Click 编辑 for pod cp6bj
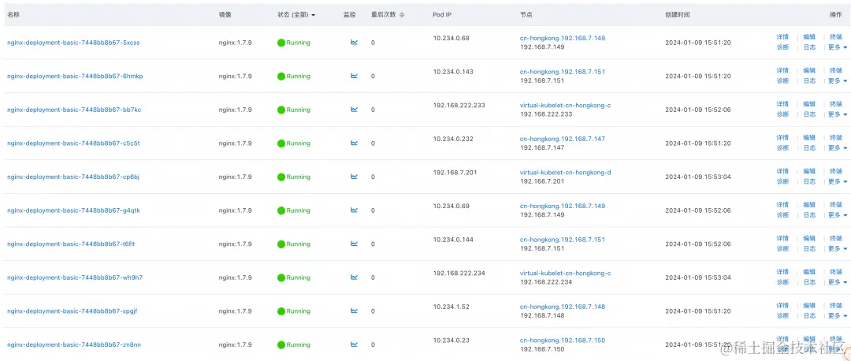 809,172
